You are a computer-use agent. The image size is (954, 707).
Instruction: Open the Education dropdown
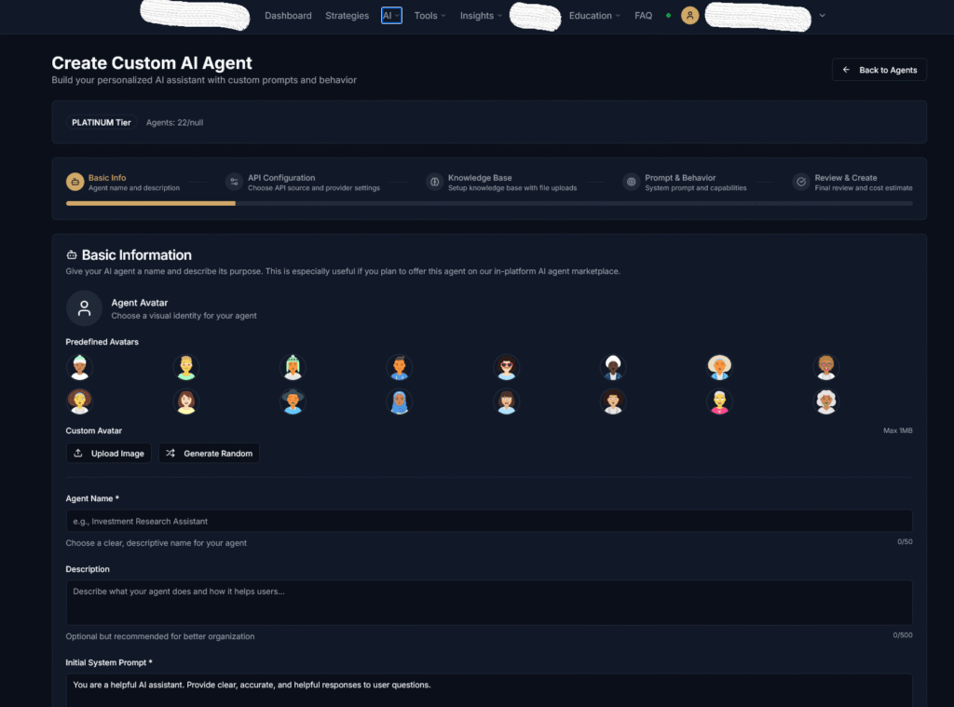coord(595,16)
